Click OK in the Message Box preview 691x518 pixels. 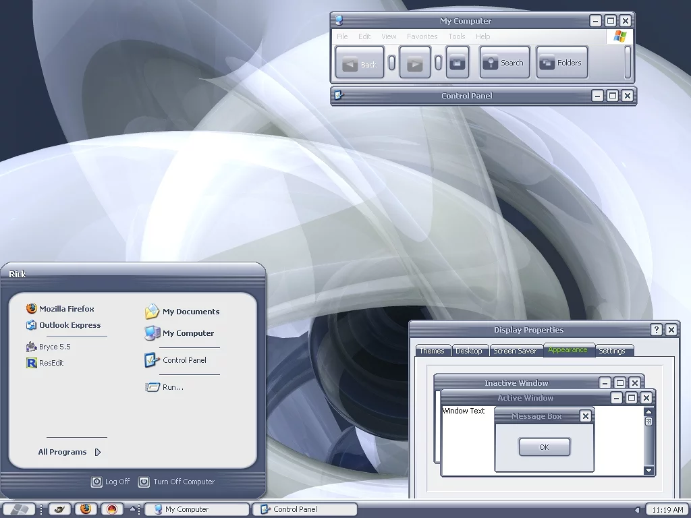click(x=544, y=447)
